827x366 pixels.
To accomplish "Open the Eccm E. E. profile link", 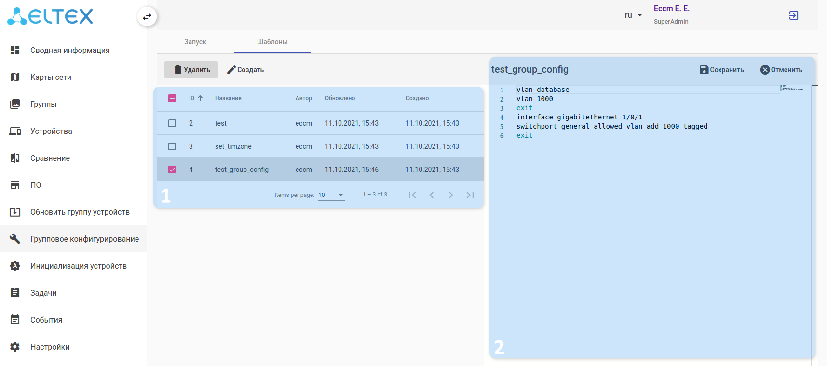I will click(x=672, y=8).
